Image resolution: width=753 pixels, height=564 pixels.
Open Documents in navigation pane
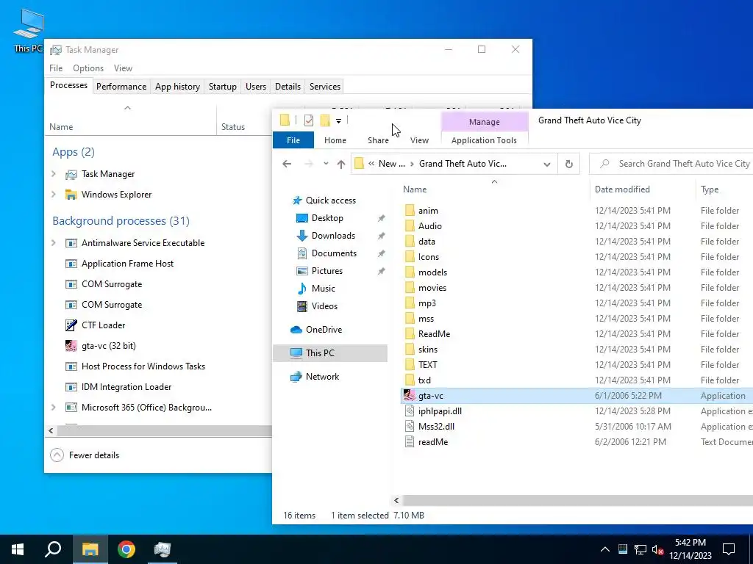click(x=334, y=253)
